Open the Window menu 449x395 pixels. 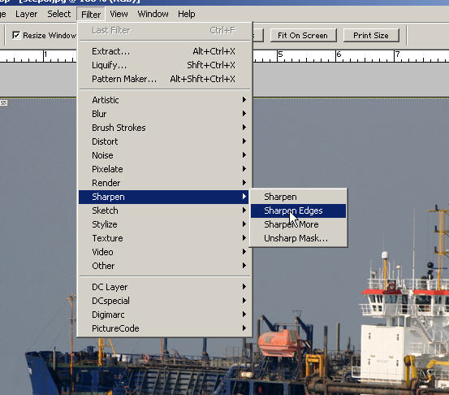[x=153, y=14]
